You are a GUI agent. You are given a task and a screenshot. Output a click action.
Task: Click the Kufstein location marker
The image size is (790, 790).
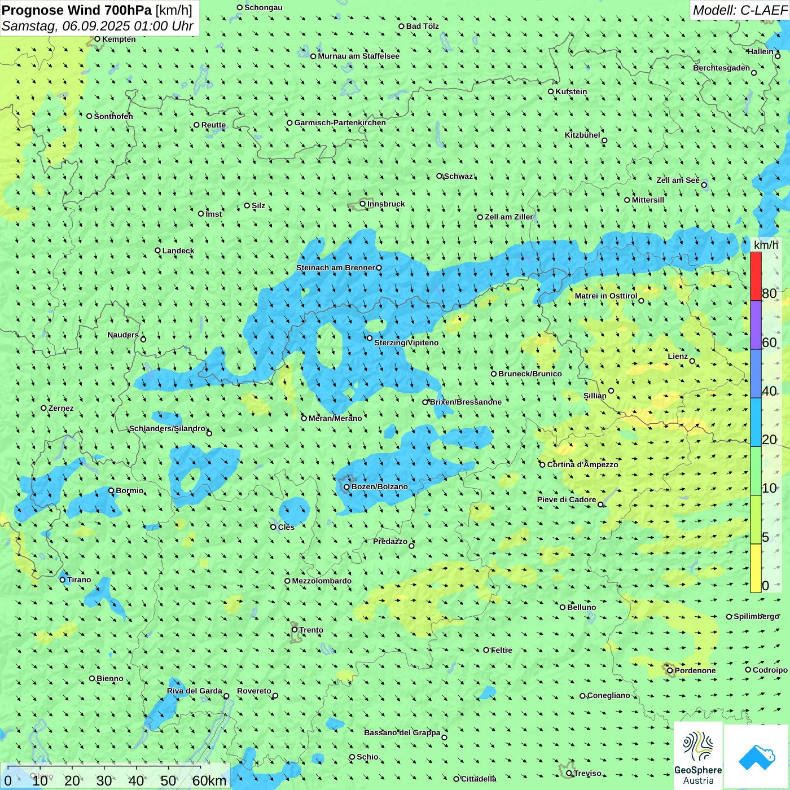pos(551,91)
